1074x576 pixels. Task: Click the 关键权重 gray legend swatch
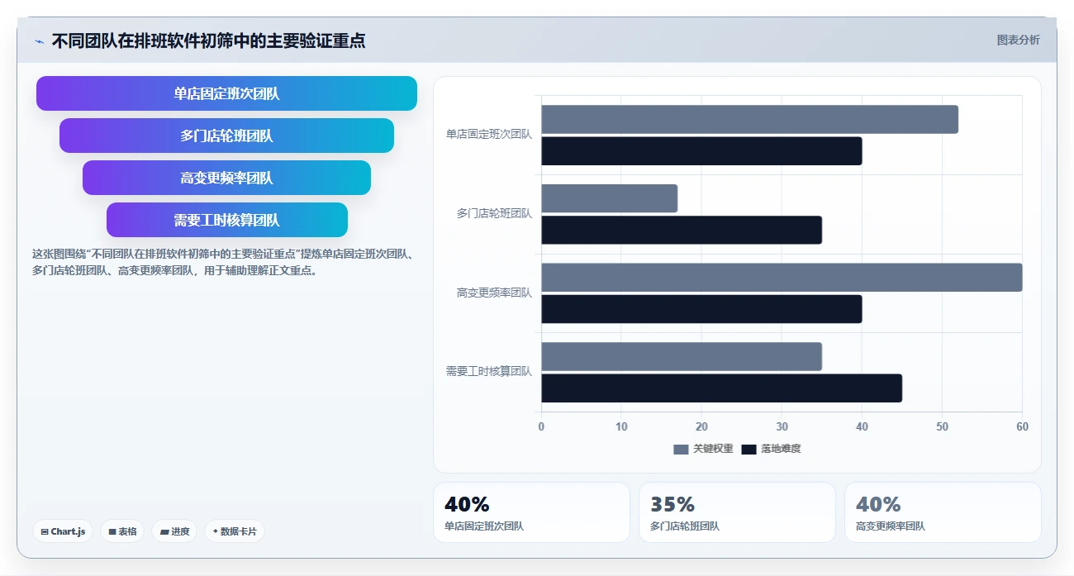(681, 449)
